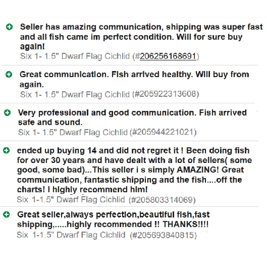Click first 'Six 1- 1.5" Dwarf Flag Cichlid' title

pos(75,56)
